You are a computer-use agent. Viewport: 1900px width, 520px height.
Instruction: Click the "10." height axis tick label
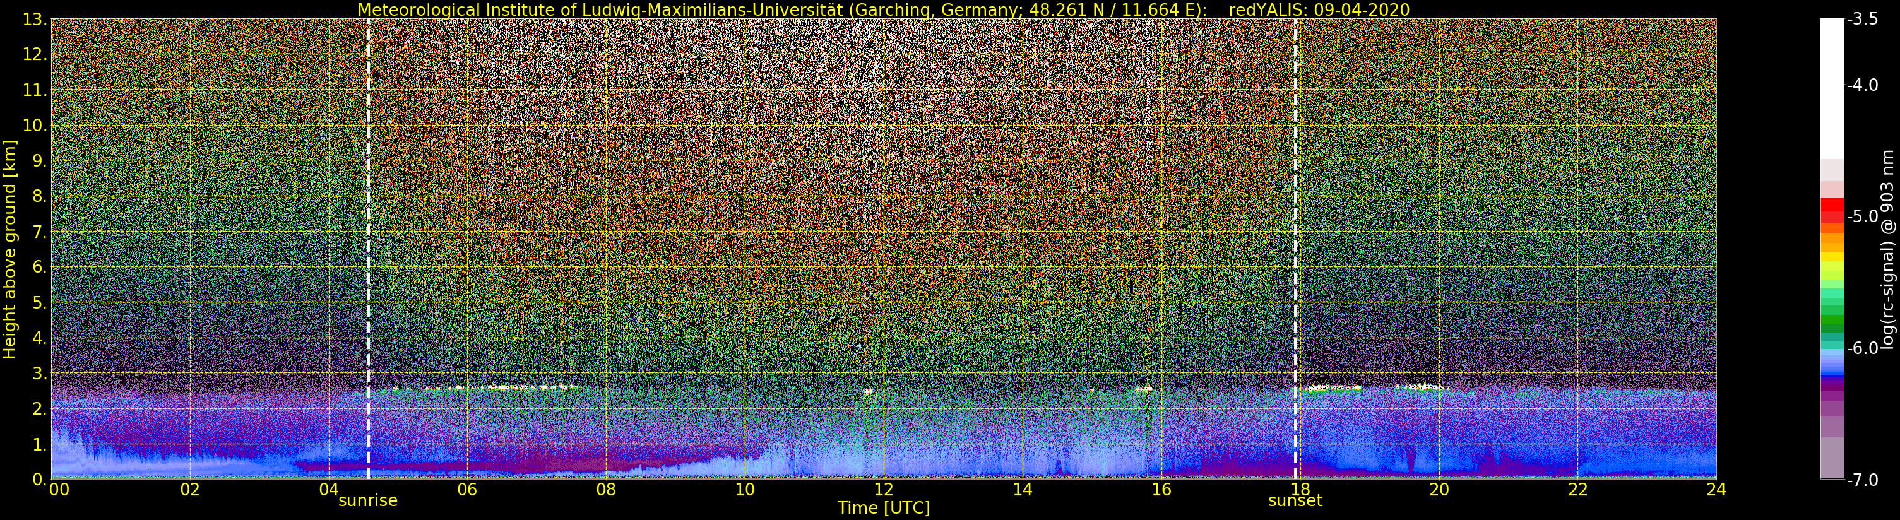pos(35,126)
